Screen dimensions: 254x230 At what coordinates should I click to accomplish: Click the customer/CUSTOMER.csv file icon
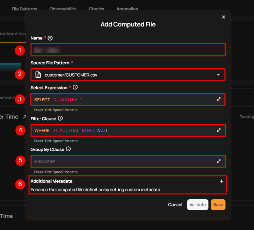pyautogui.click(x=38, y=75)
